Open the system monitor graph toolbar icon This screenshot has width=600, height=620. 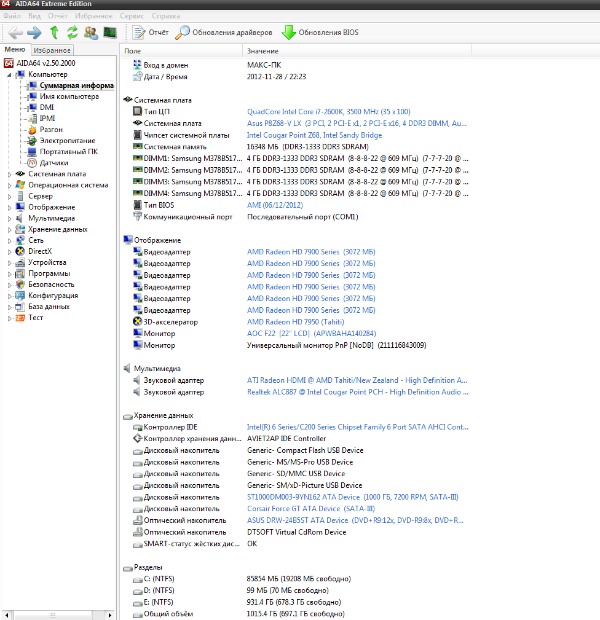pos(110,33)
